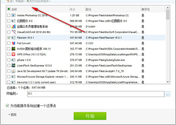176x125 pixels.
Task: Check the gSubs 1.0.0 checkbox
Action: point(9,60)
